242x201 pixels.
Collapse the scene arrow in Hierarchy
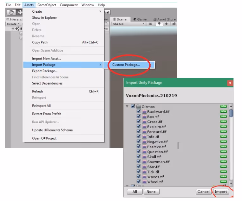click(x=13, y=29)
